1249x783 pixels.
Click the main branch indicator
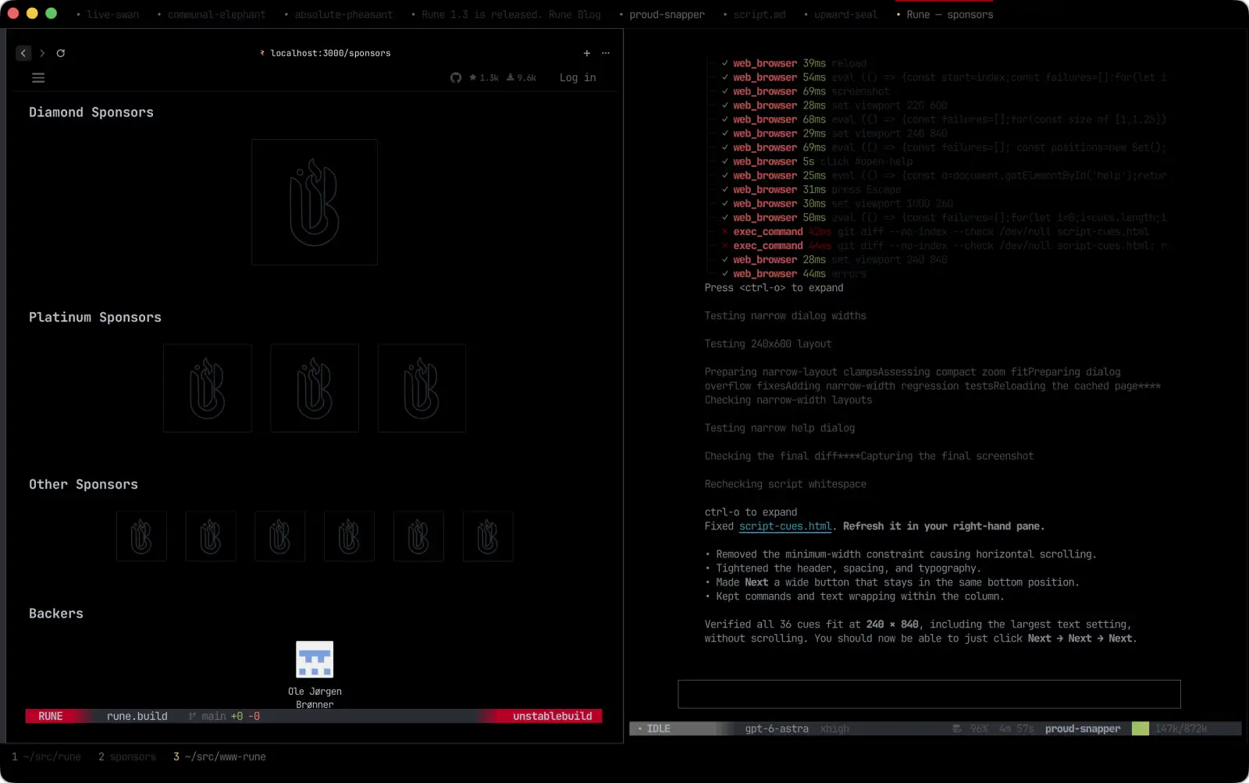pyautogui.click(x=208, y=717)
